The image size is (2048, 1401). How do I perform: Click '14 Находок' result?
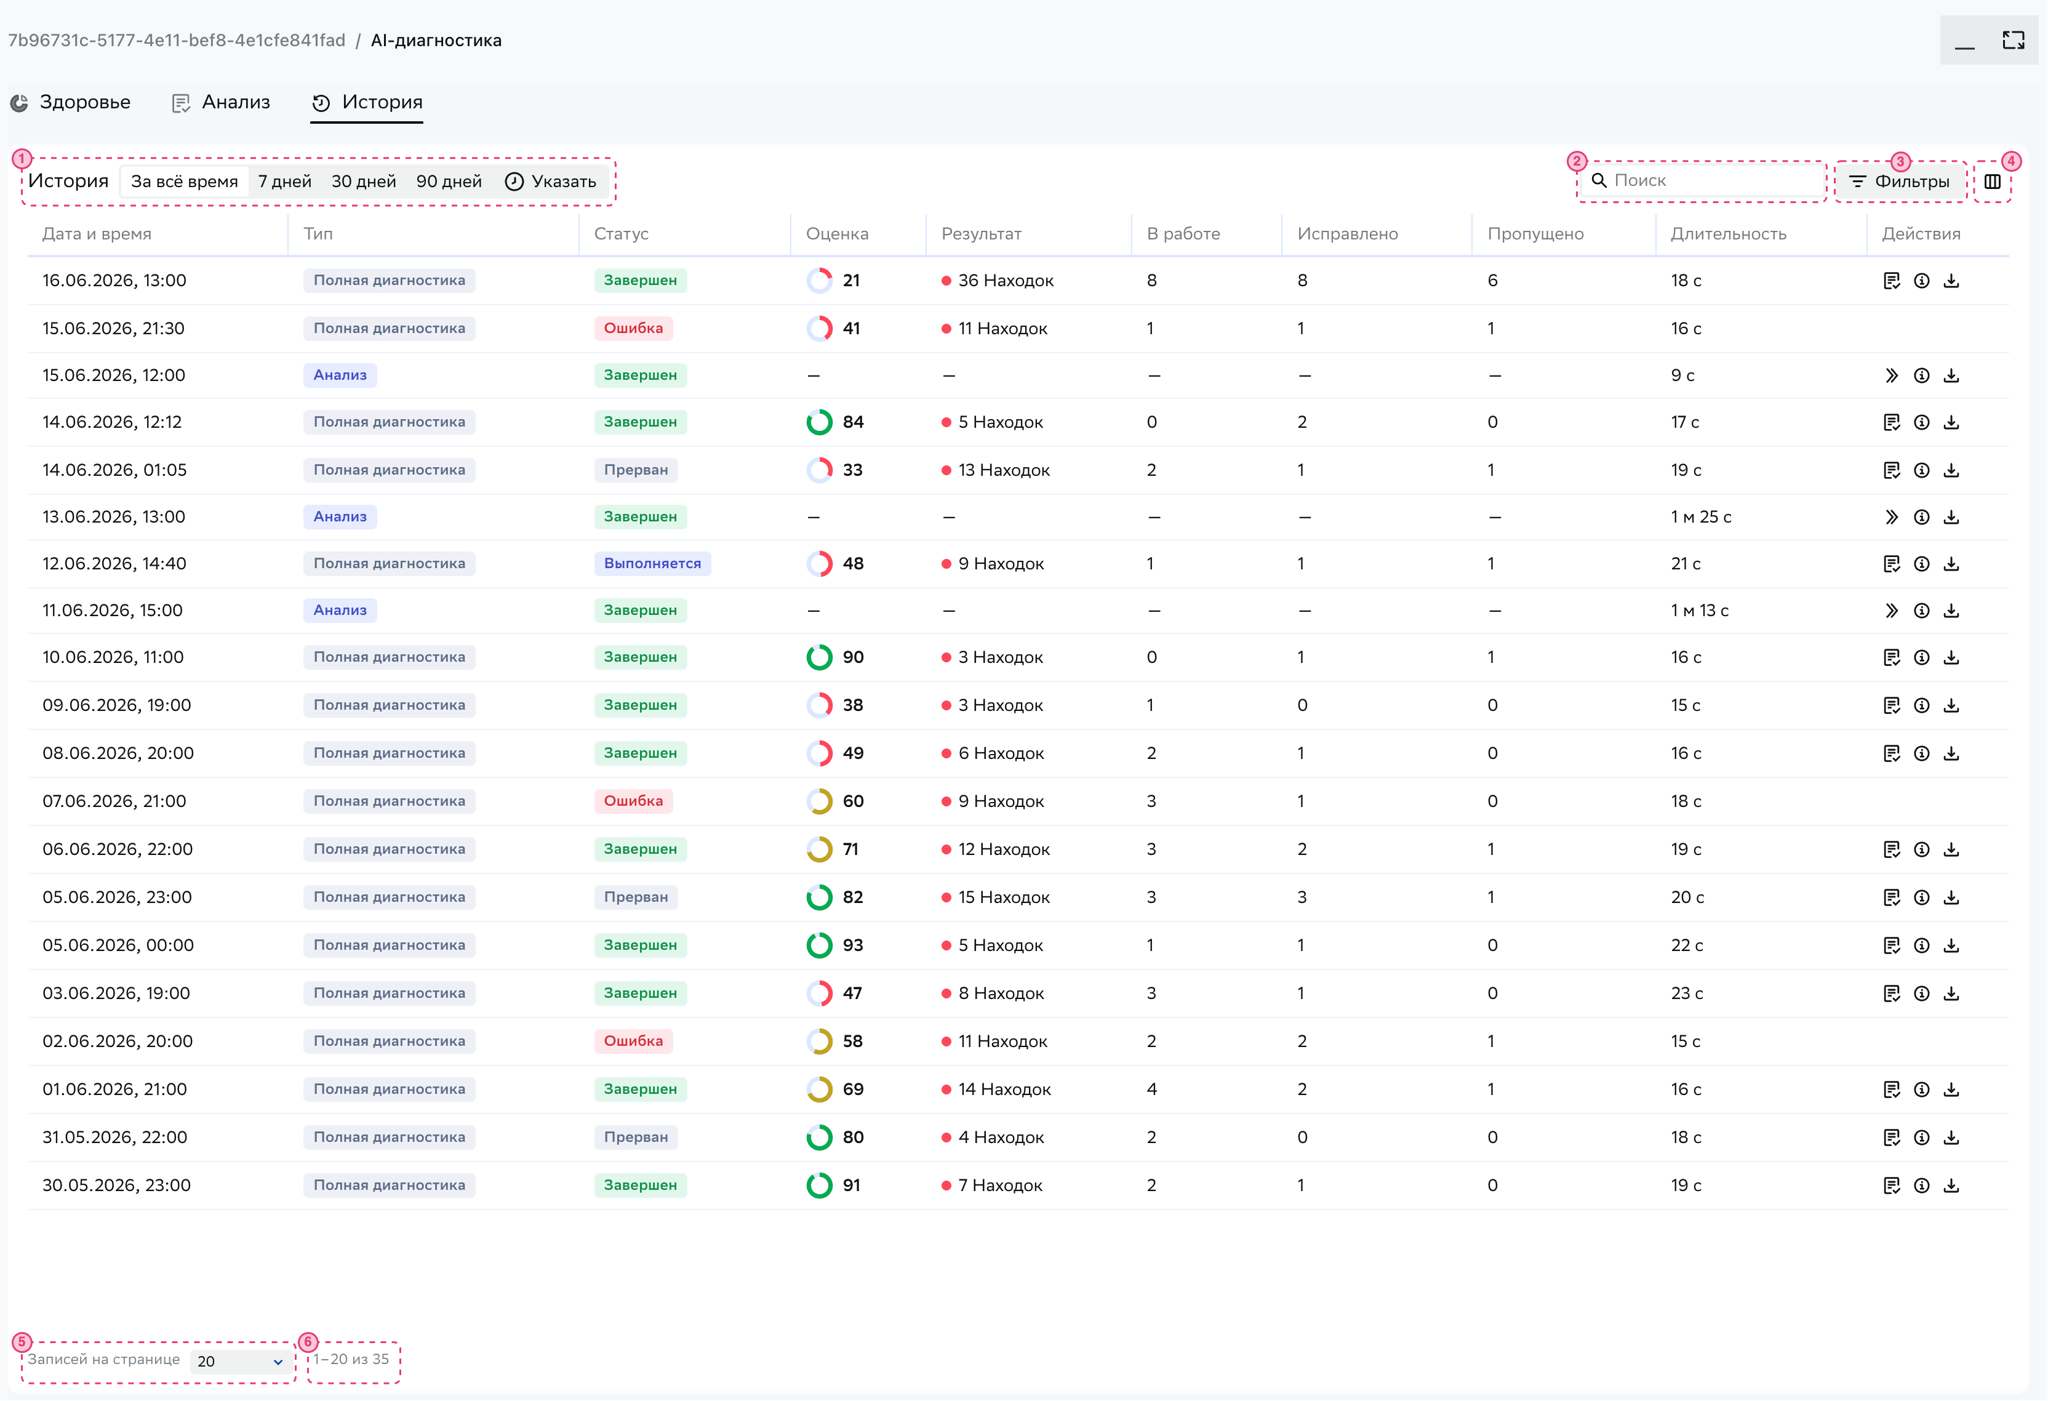997,1090
